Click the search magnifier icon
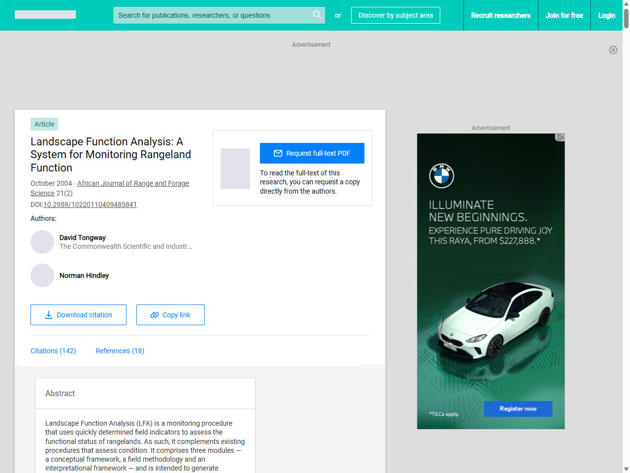The width and height of the screenshot is (630, 473). (317, 15)
